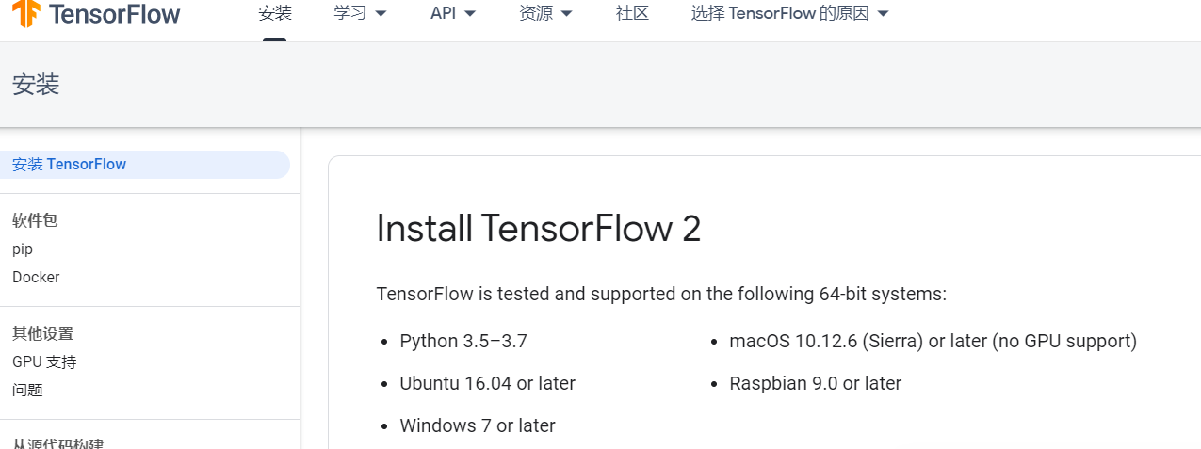Open the Docker sidebar link
This screenshot has height=449, width=1201.
tap(36, 278)
